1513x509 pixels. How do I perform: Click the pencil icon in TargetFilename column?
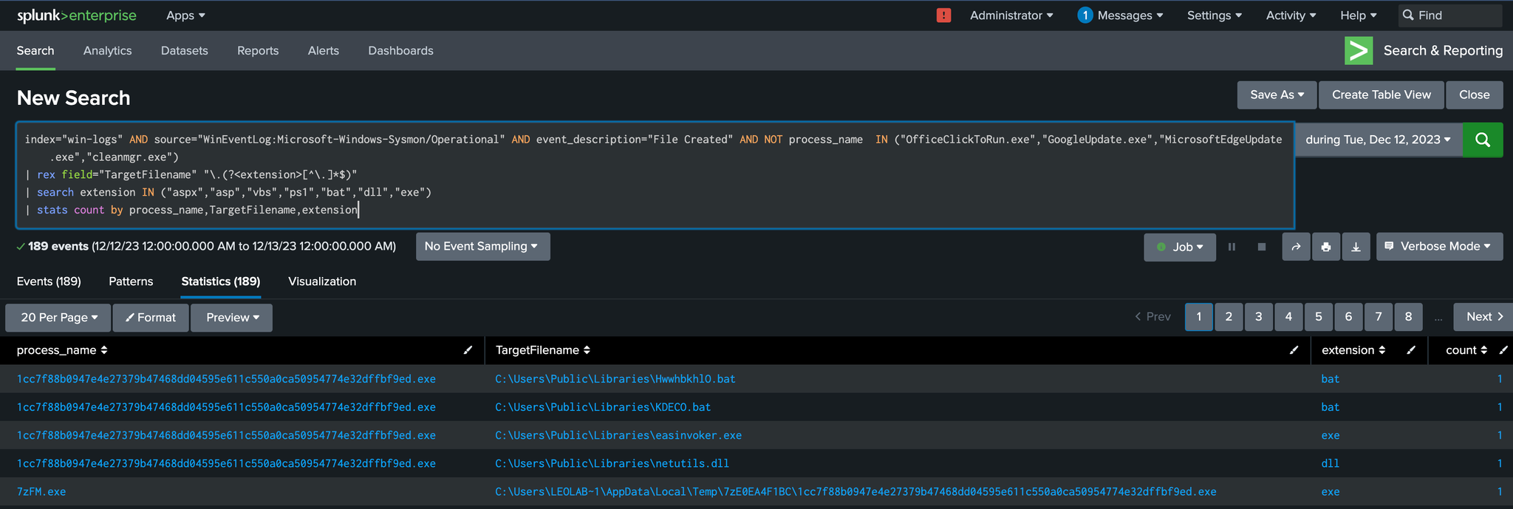1294,350
